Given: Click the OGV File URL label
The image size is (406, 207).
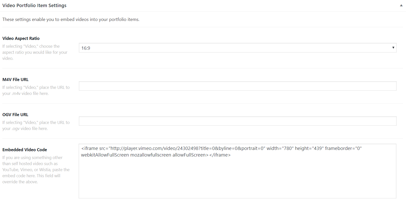Looking at the screenshot, I should pyautogui.click(x=15, y=115).
